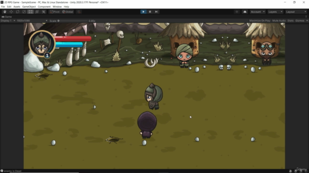Toggle Pivot/Center handle position
The width and height of the screenshot is (309, 173).
(55, 12)
